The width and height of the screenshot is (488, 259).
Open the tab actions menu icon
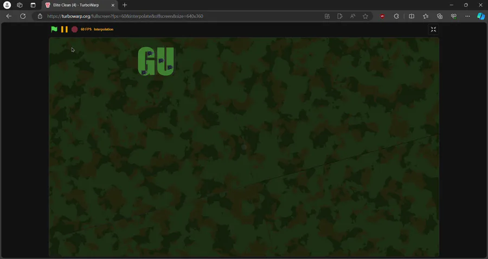point(33,5)
